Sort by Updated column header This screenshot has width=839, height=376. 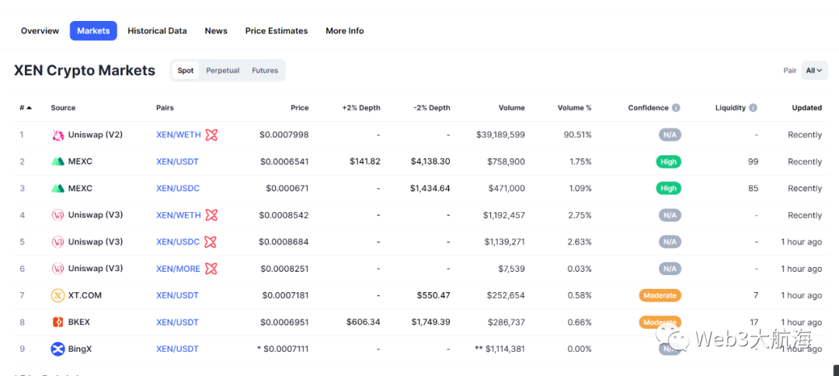point(807,107)
